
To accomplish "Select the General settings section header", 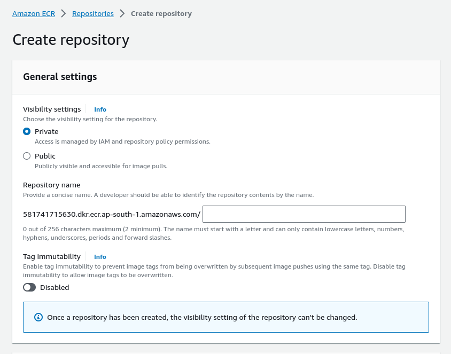I will (59, 76).
